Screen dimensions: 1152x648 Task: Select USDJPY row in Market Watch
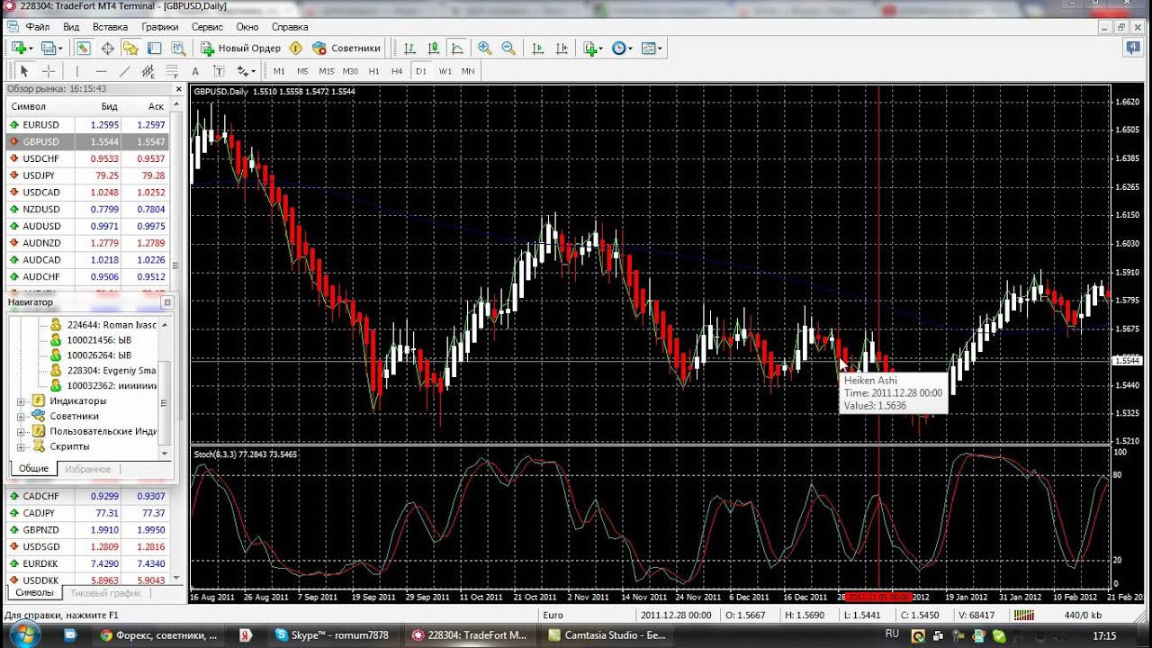coord(87,175)
